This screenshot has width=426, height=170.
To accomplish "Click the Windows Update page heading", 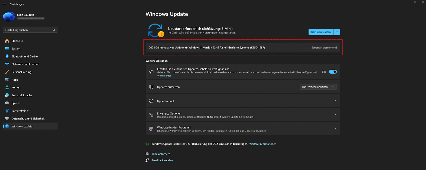I will click(x=167, y=14).
